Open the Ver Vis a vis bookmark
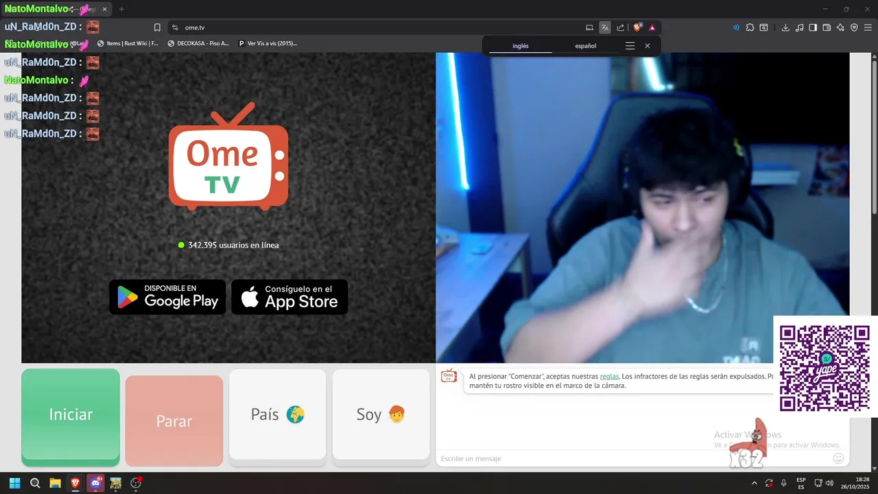The width and height of the screenshot is (878, 494). click(268, 43)
